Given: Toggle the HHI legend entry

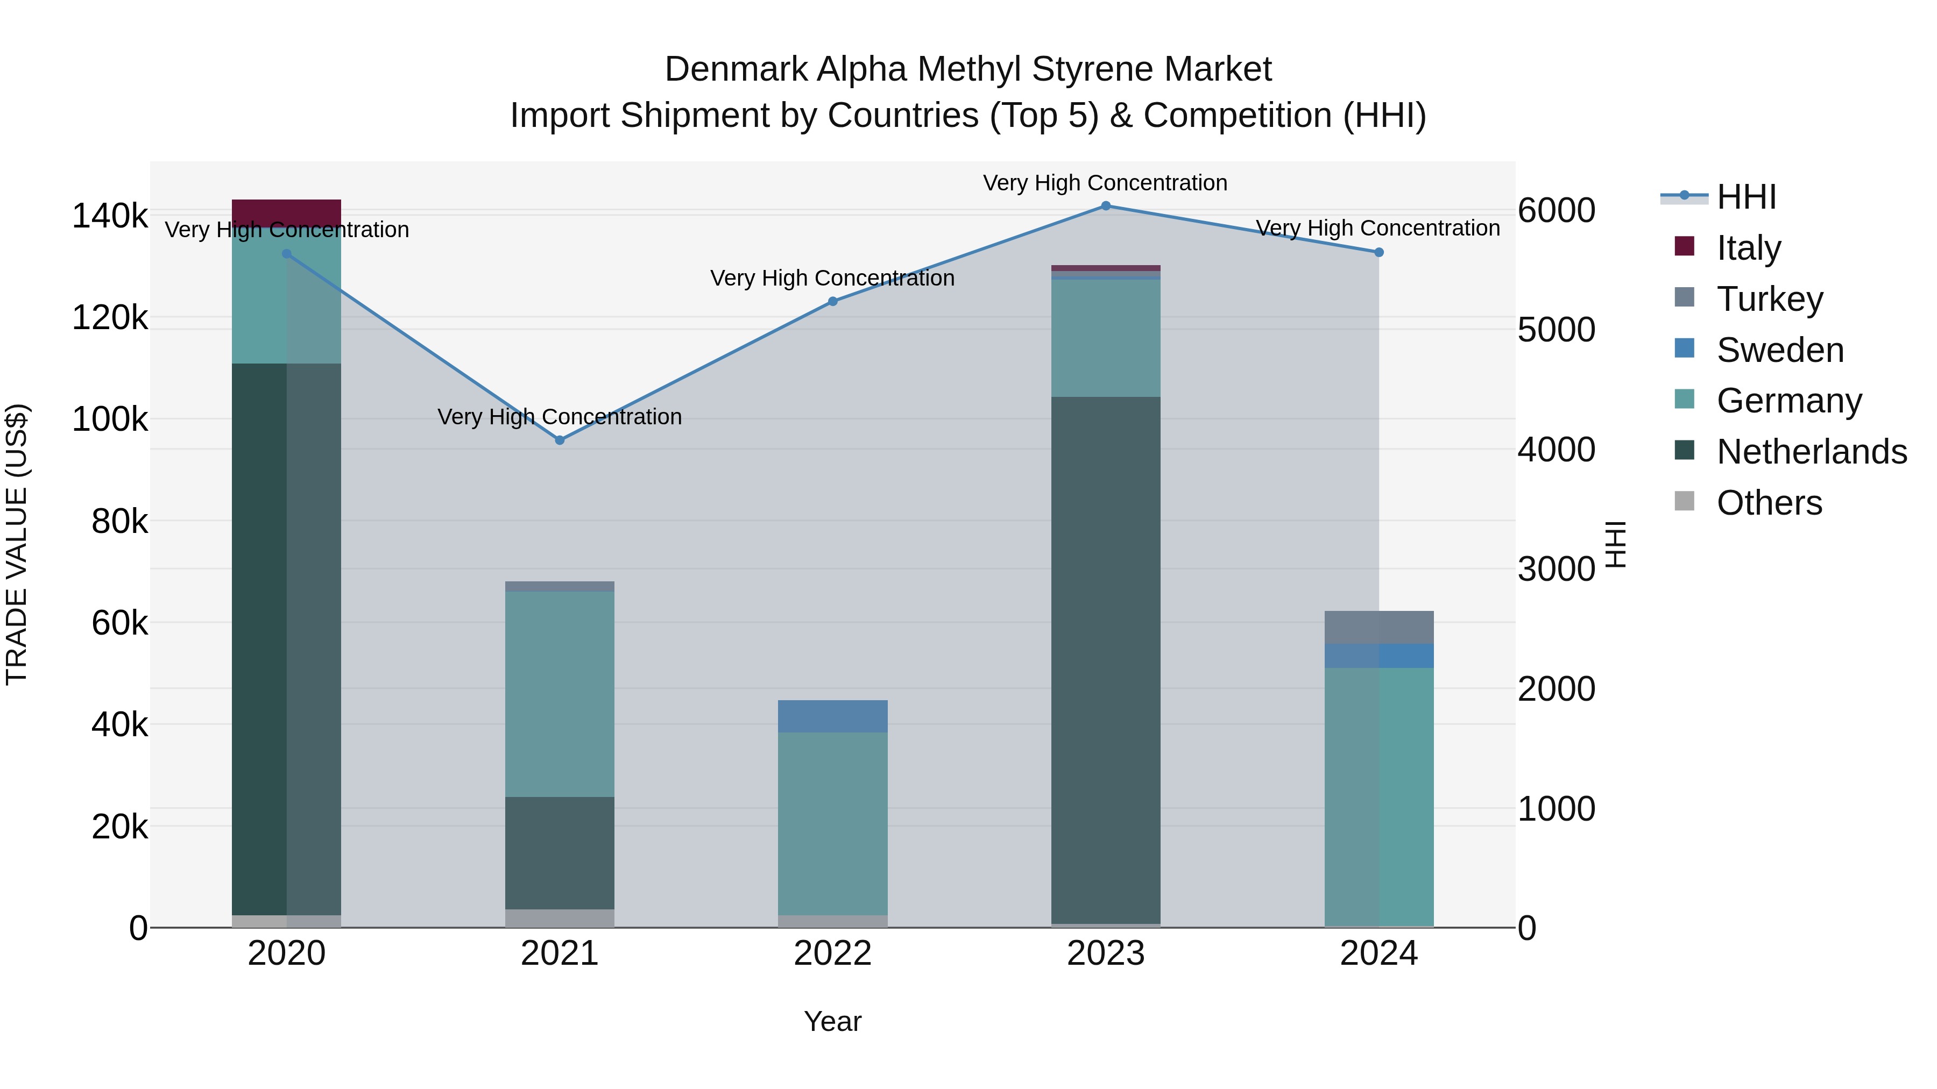Looking at the screenshot, I should pos(1719,197).
